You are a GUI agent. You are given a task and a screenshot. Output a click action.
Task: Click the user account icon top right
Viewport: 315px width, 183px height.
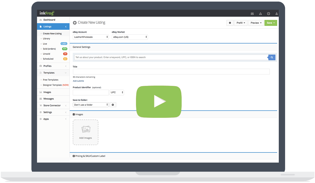point(276,13)
